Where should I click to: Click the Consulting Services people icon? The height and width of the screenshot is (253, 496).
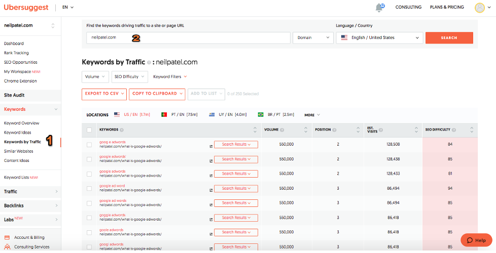pos(7,247)
